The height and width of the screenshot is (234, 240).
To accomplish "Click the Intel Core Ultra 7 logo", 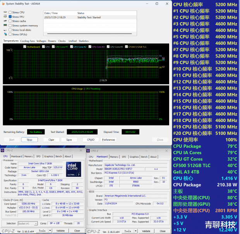I will point(74,169).
